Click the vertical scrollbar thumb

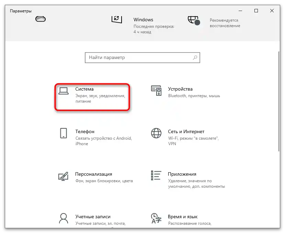(x=279, y=101)
